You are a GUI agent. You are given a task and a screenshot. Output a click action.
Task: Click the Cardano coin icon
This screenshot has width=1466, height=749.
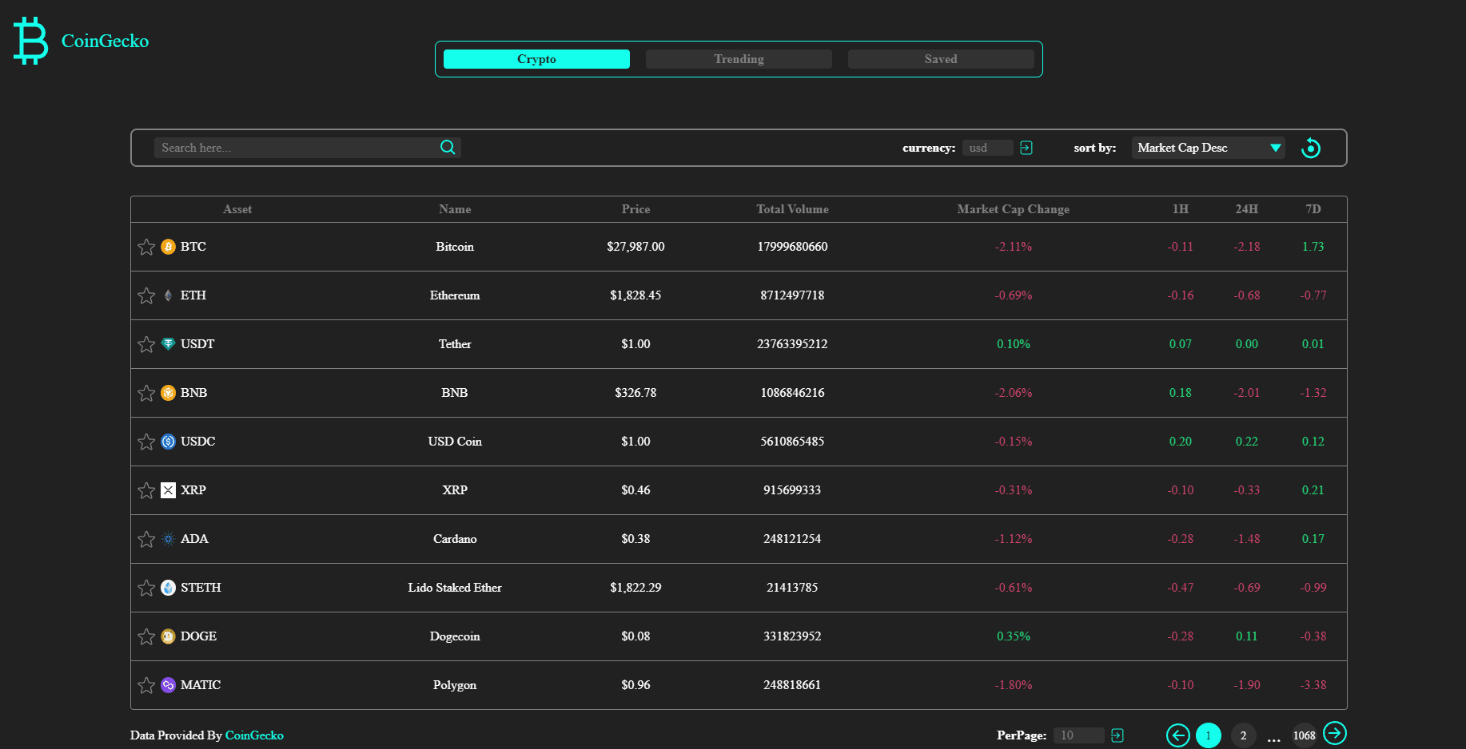(168, 539)
